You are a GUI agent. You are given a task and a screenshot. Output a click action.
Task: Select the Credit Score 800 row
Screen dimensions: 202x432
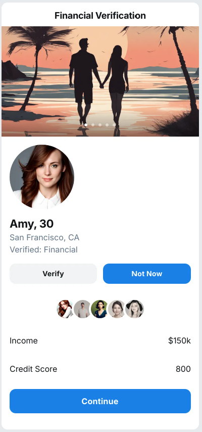click(x=100, y=369)
